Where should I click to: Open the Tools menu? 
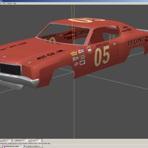point(4,3)
